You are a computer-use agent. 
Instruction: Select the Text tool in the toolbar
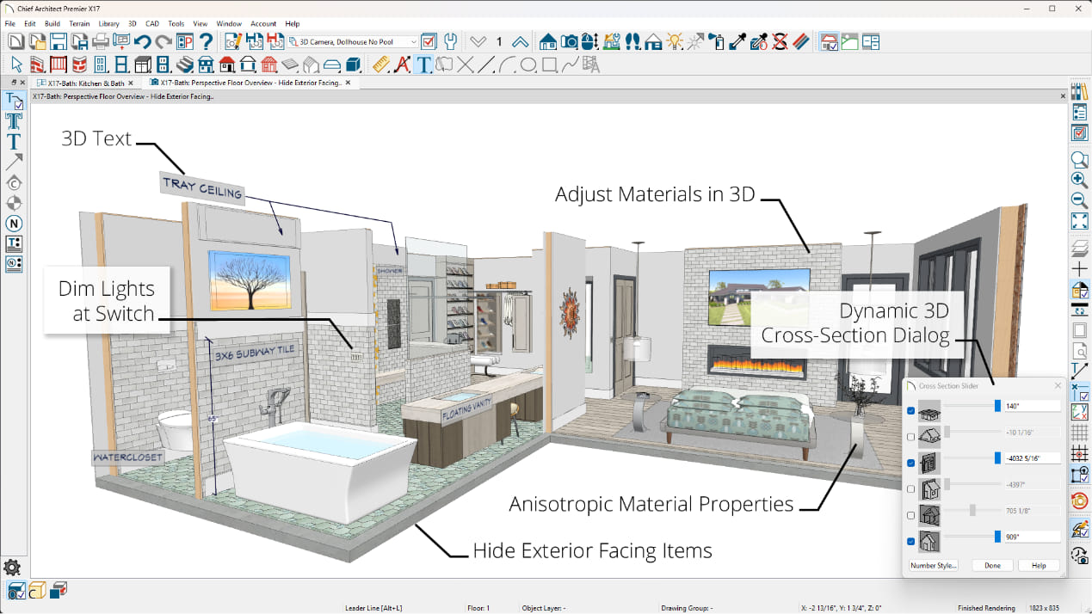[423, 64]
